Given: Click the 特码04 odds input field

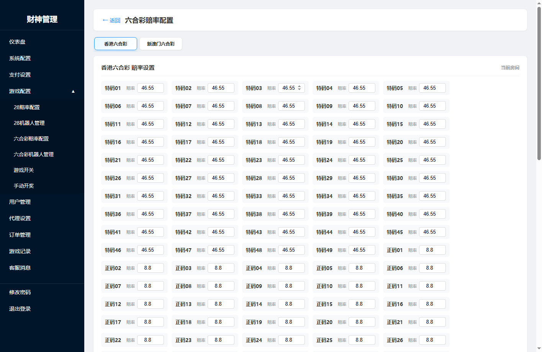Looking at the screenshot, I should (x=362, y=88).
